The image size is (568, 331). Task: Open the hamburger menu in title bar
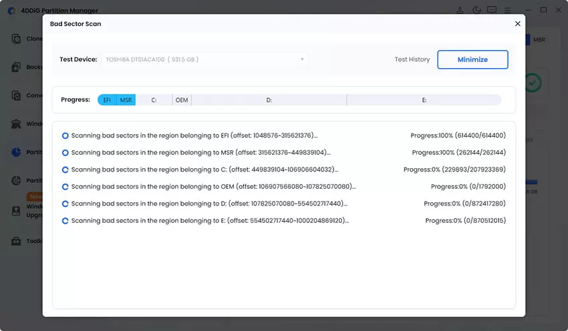[x=507, y=10]
